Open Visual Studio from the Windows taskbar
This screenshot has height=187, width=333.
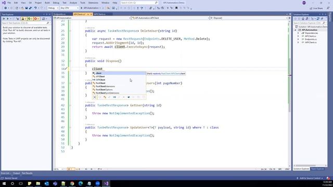tap(106, 183)
